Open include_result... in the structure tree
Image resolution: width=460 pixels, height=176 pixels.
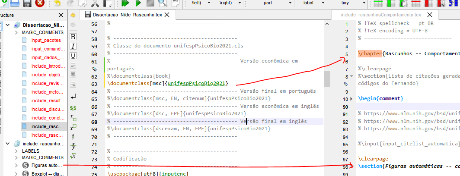[48, 101]
